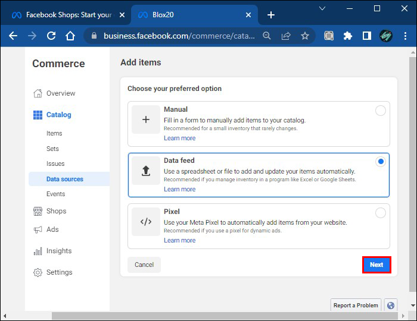This screenshot has height=321, width=417.
Task: Click the Insights bar chart icon
Action: 38,251
